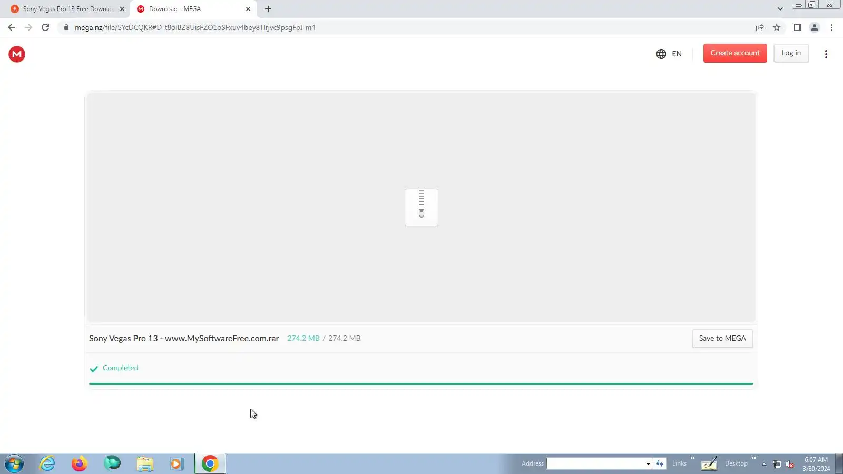The height and width of the screenshot is (474, 843).
Task: Click the Log in button
Action: 791,53
